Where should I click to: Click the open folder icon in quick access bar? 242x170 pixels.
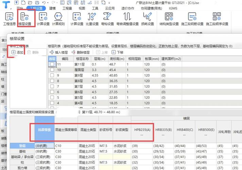[x=30, y=2]
